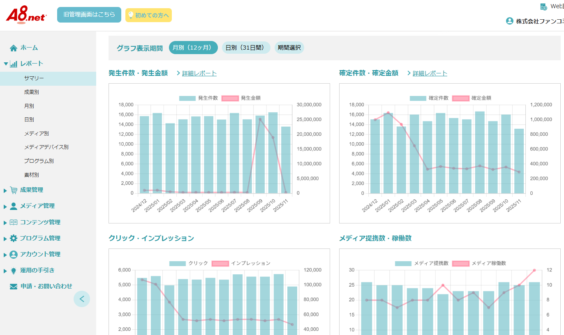Collapse the sidebar with arrow button

tap(82, 299)
